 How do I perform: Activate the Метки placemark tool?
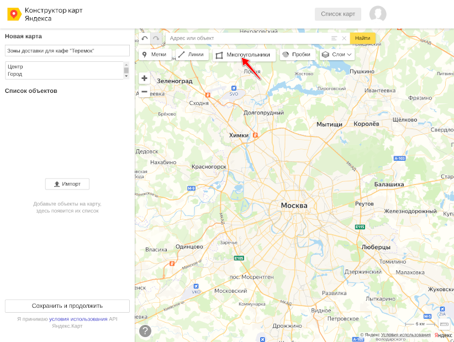(155, 55)
